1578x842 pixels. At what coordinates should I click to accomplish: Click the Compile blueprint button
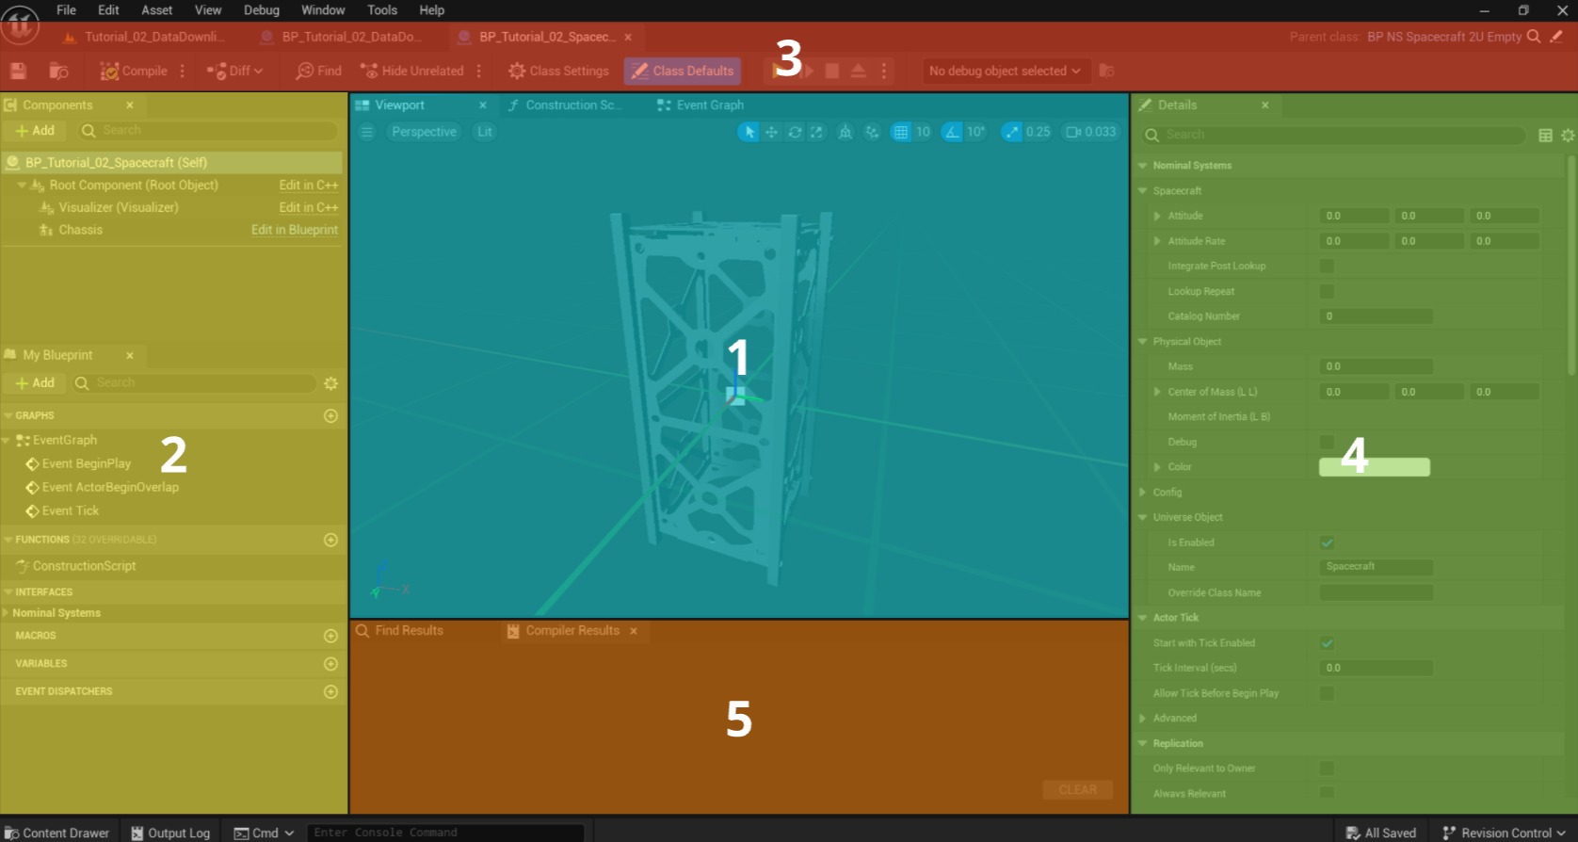[134, 71]
